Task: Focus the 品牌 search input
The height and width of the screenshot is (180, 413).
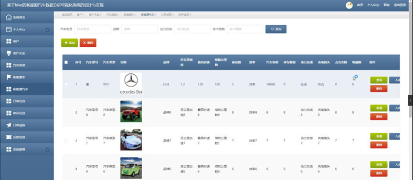Action: pyautogui.click(x=139, y=29)
